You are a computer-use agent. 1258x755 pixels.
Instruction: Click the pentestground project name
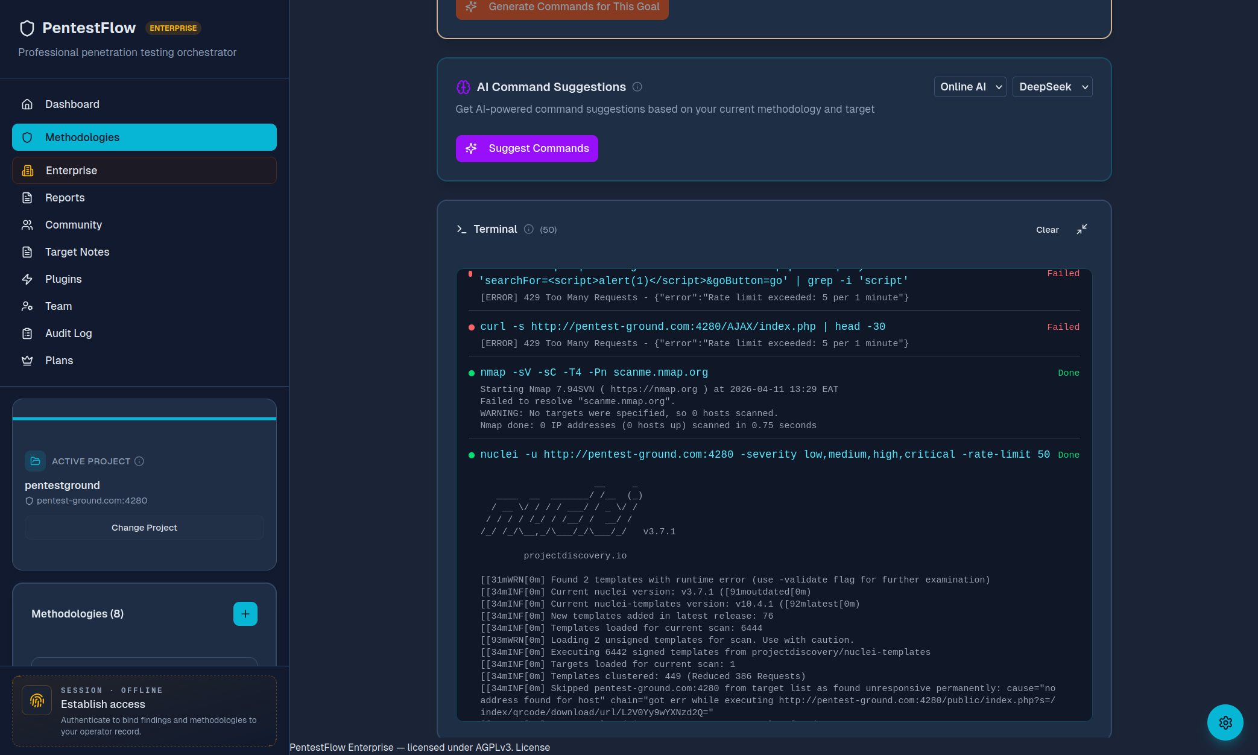(62, 485)
